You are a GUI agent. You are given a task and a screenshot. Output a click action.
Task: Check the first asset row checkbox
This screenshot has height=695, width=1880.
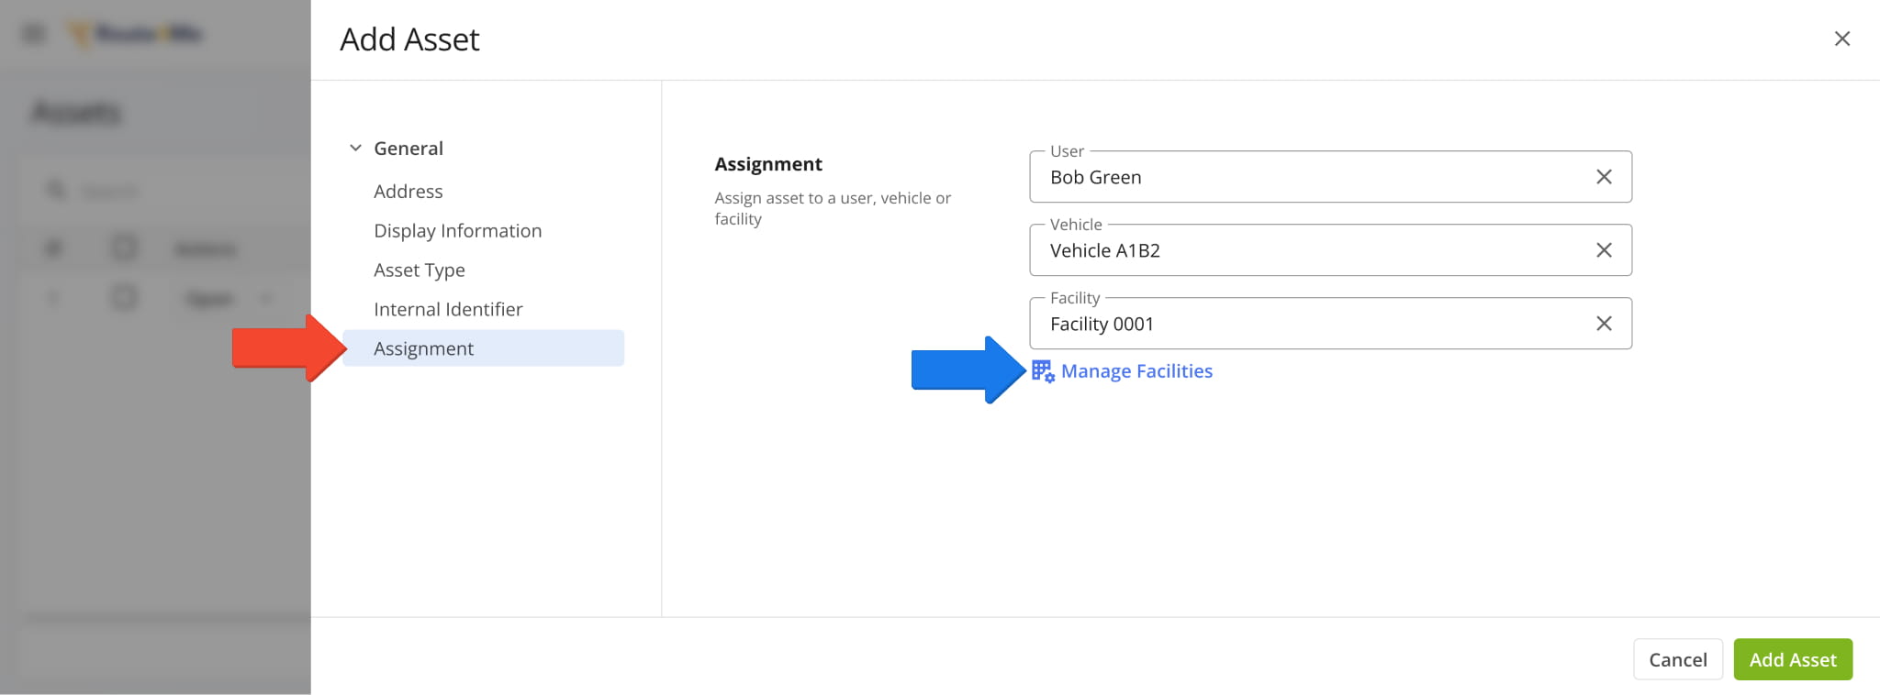point(123,297)
